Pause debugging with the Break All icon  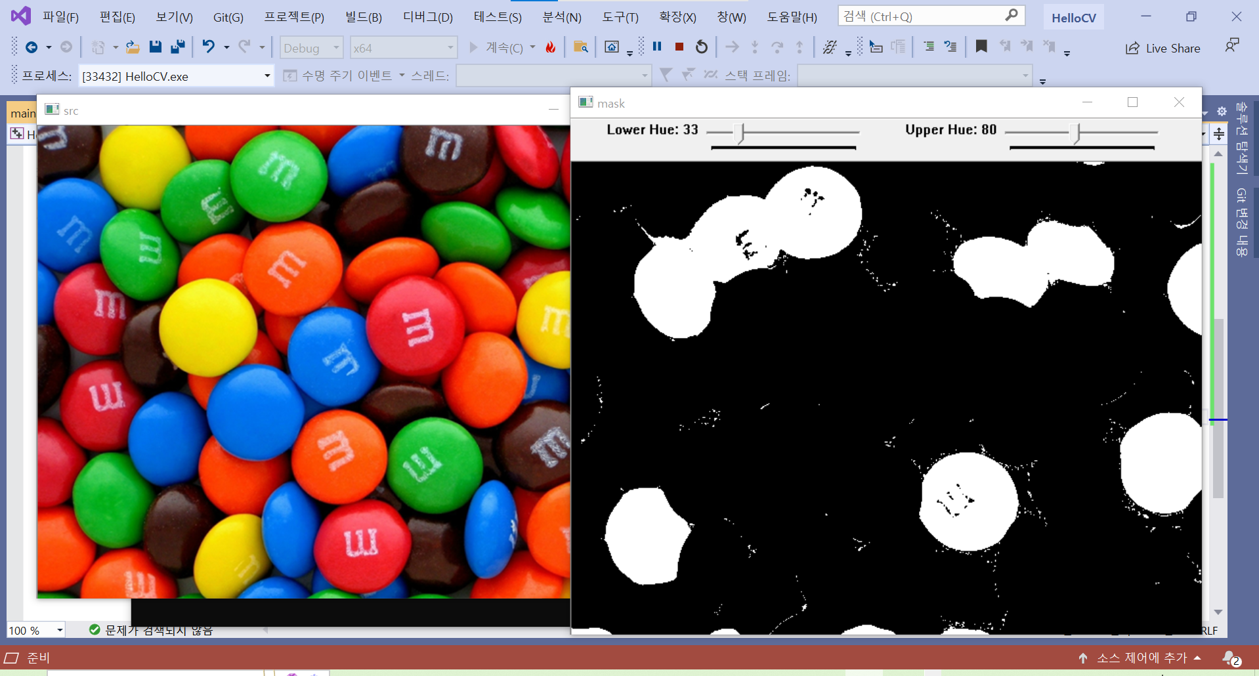[657, 47]
